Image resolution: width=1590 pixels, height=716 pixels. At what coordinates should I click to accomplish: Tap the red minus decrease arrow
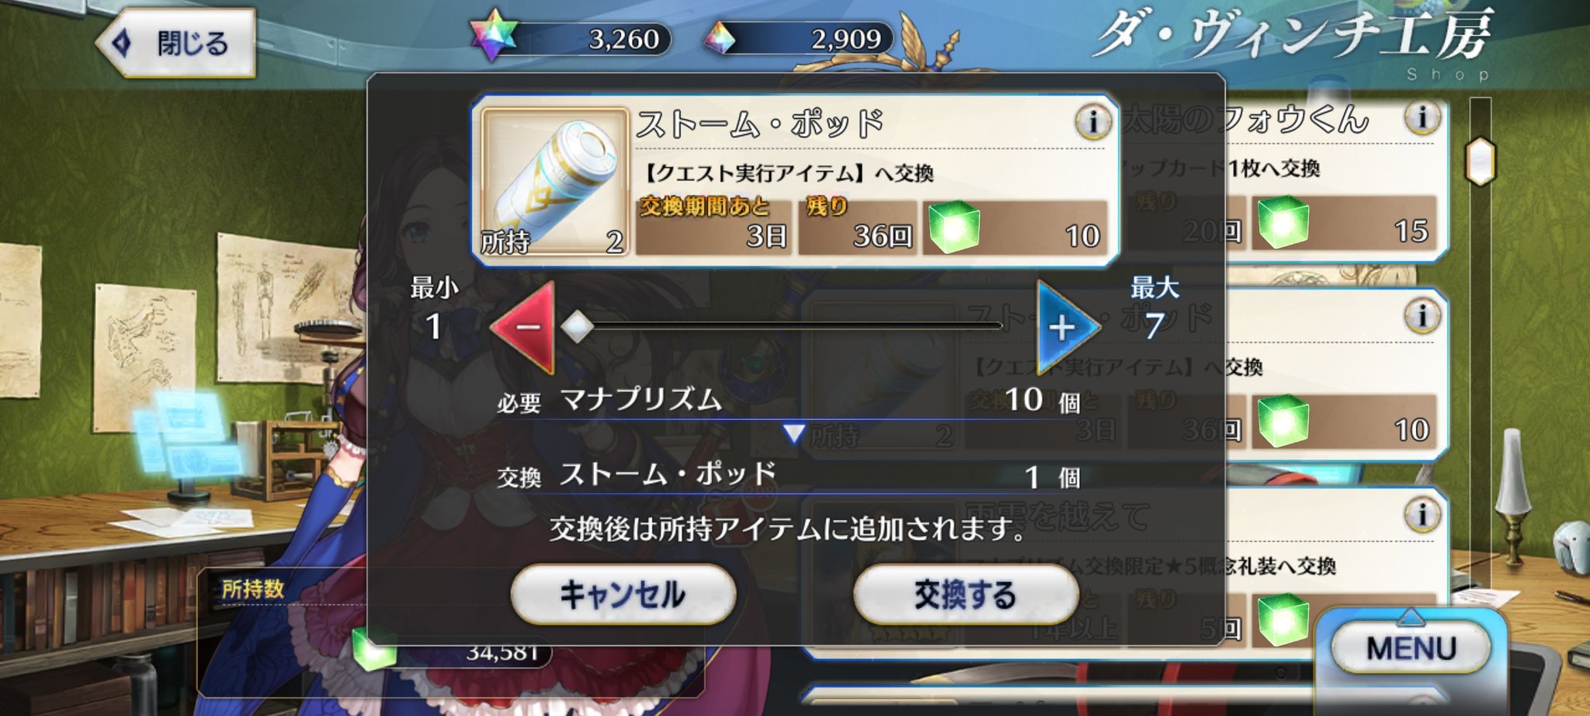click(526, 327)
